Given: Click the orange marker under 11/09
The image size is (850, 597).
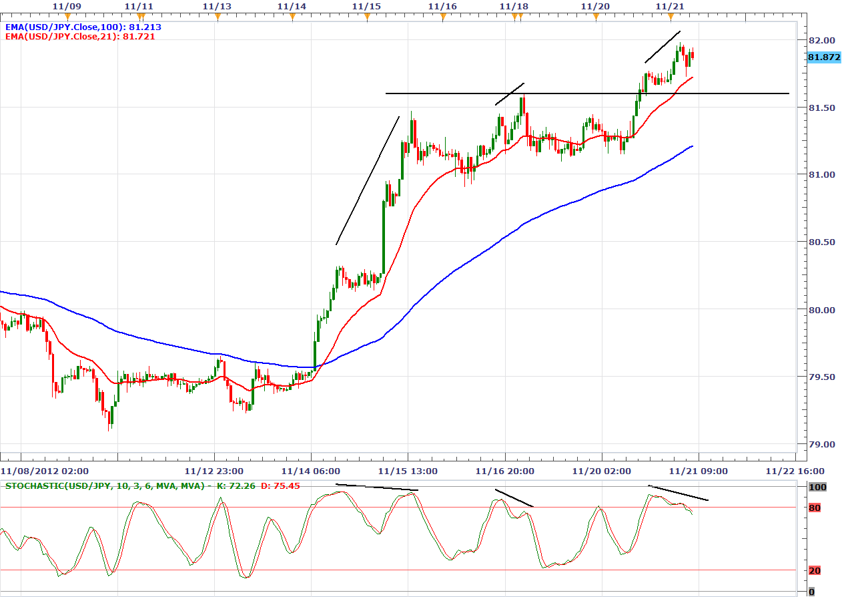Looking at the screenshot, I should coord(67,17).
